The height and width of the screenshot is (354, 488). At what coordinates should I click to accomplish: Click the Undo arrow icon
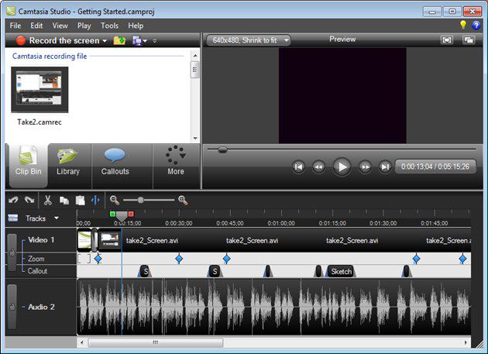pos(13,200)
